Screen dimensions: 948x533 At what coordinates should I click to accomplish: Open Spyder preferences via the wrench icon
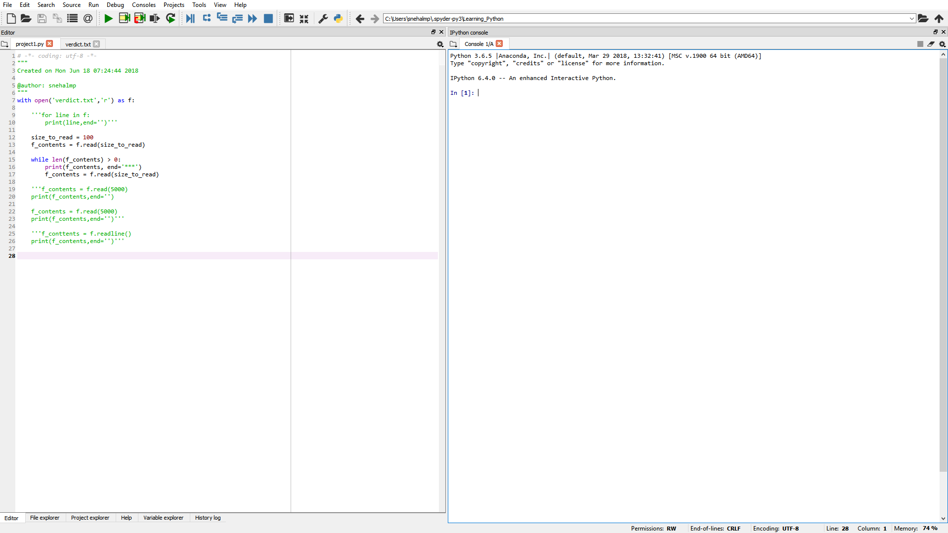pos(323,18)
